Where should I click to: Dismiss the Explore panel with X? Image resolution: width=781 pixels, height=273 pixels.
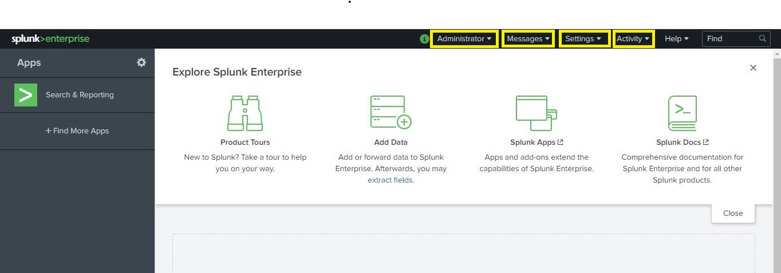click(753, 68)
